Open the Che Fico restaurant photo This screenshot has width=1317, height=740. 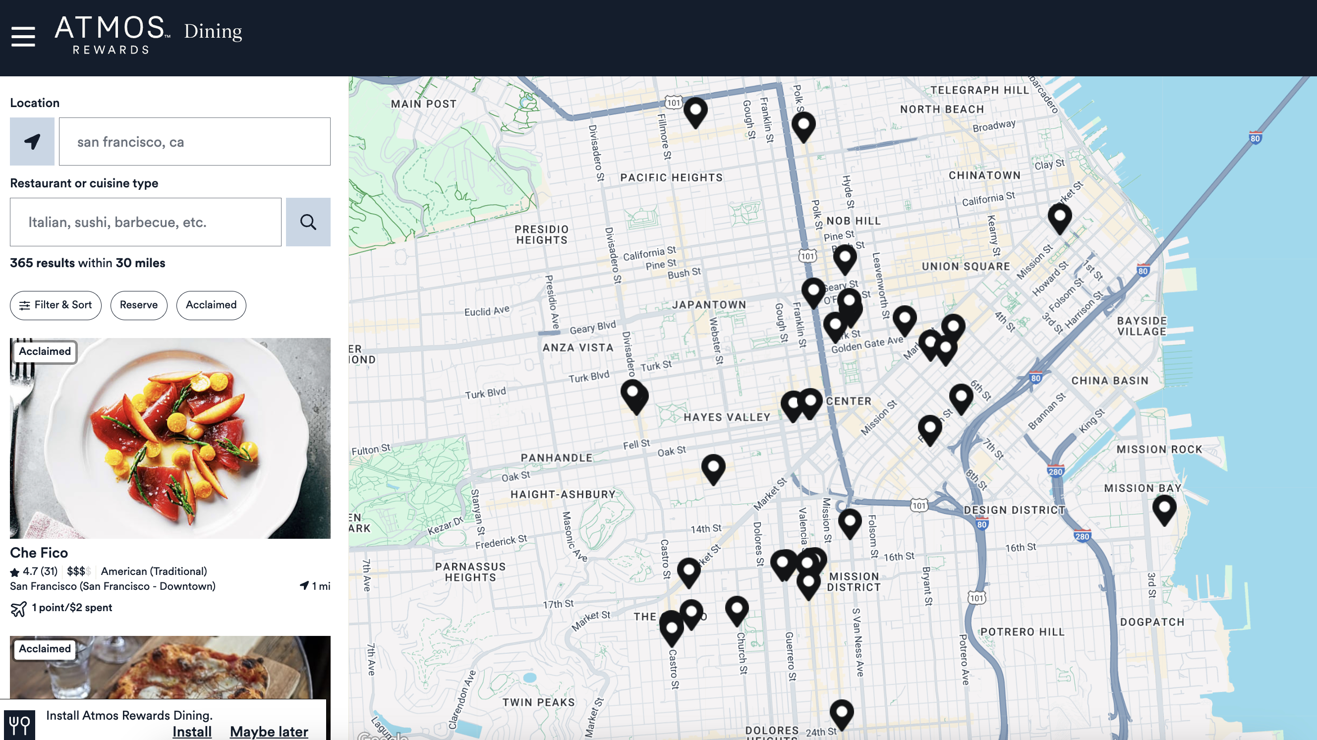click(170, 438)
